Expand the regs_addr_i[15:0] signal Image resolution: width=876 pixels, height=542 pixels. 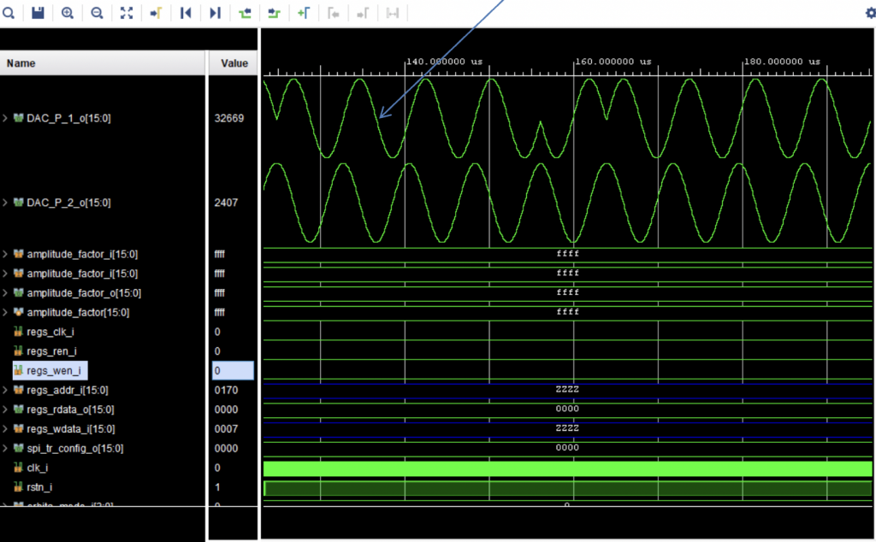click(5, 390)
